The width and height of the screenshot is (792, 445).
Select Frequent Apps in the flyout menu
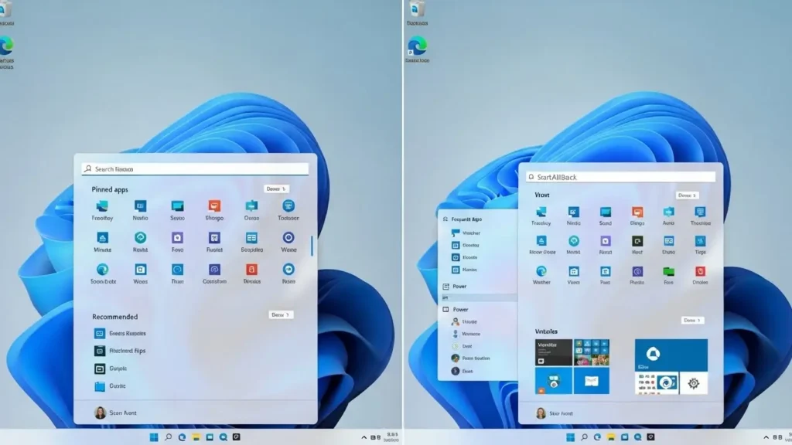click(468, 219)
